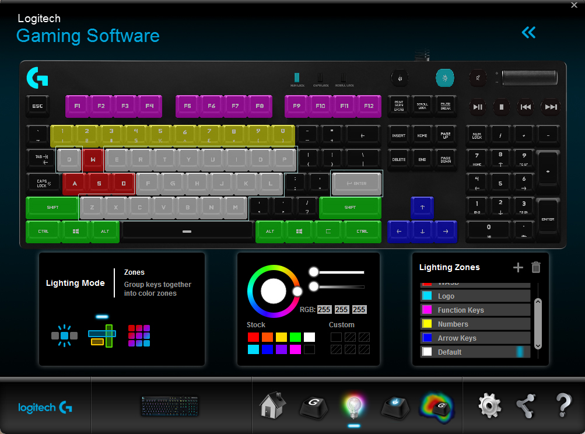Edit the blue RGB value field
Viewport: 585px width, 434px height.
tap(359, 309)
